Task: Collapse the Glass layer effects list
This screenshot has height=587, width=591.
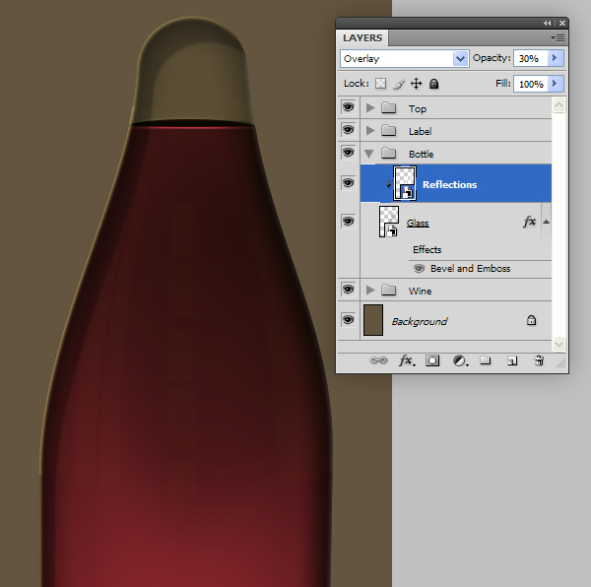Action: 546,222
